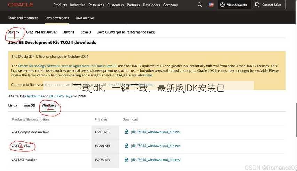Click the Product/file description column header
The image size is (297, 171).
[x=30, y=119]
